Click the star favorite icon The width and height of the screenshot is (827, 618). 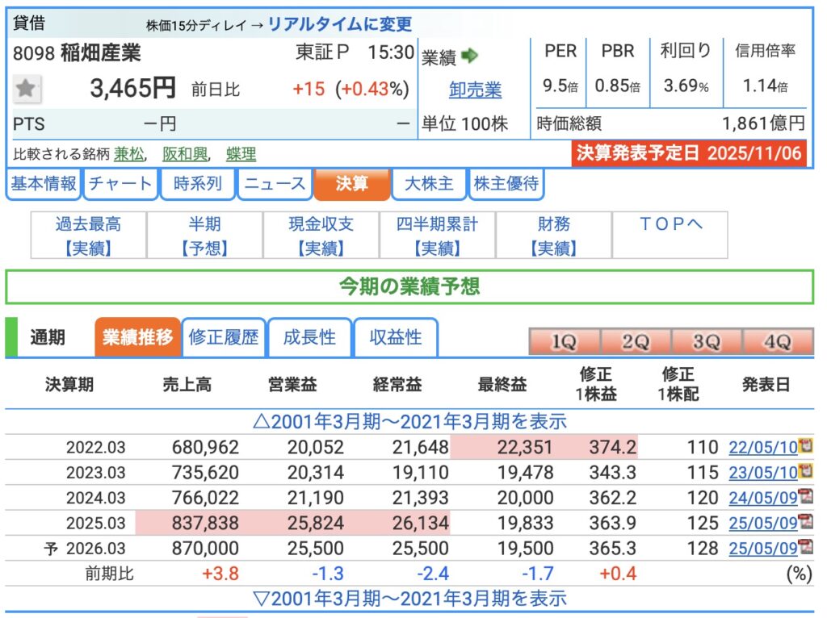click(x=27, y=89)
